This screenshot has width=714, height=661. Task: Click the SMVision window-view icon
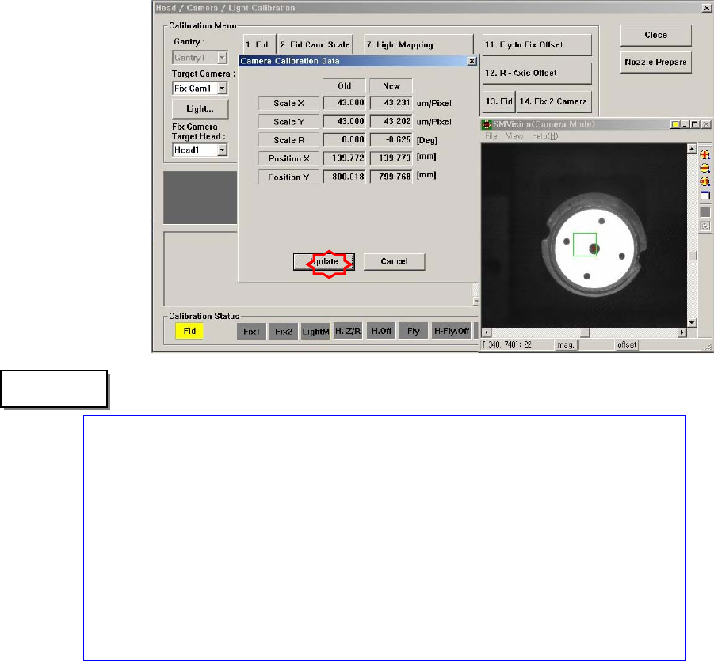[705, 196]
